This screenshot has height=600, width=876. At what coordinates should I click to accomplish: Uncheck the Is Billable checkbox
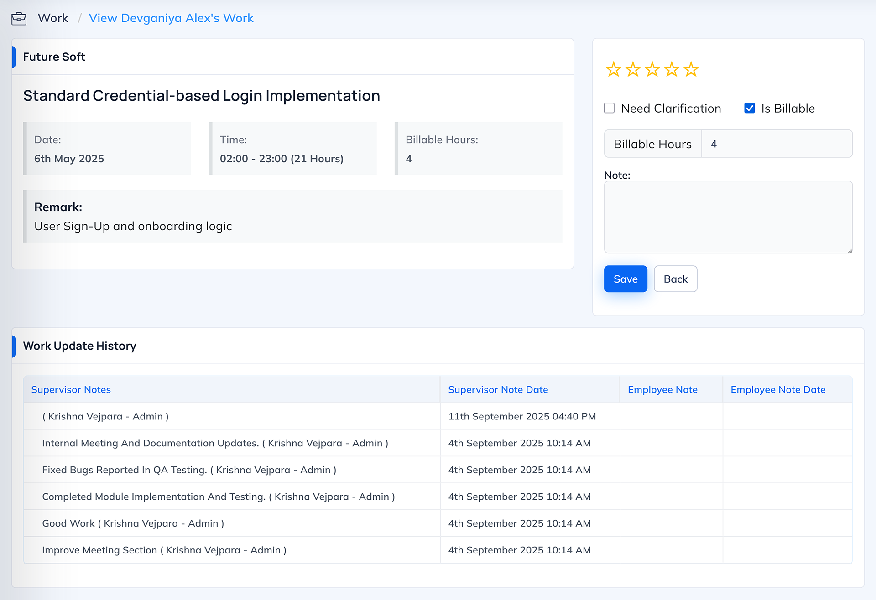[749, 108]
